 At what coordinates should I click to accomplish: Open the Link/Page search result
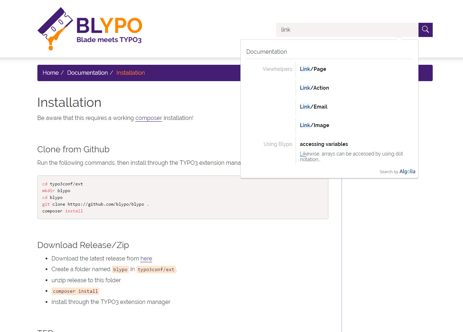tap(313, 69)
